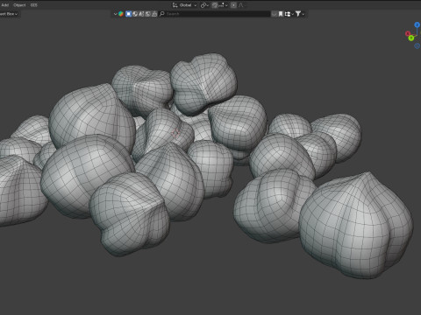The image size is (421, 315).
Task: Open the Add menu
Action: [5, 5]
